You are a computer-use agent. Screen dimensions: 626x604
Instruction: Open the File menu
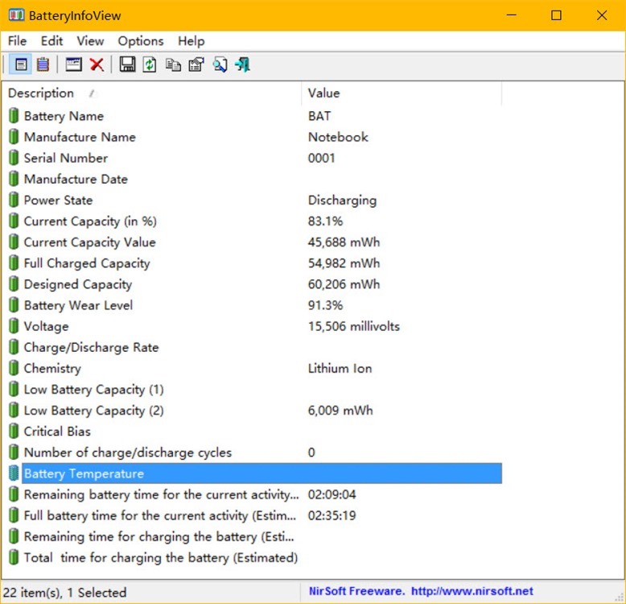[x=17, y=41]
